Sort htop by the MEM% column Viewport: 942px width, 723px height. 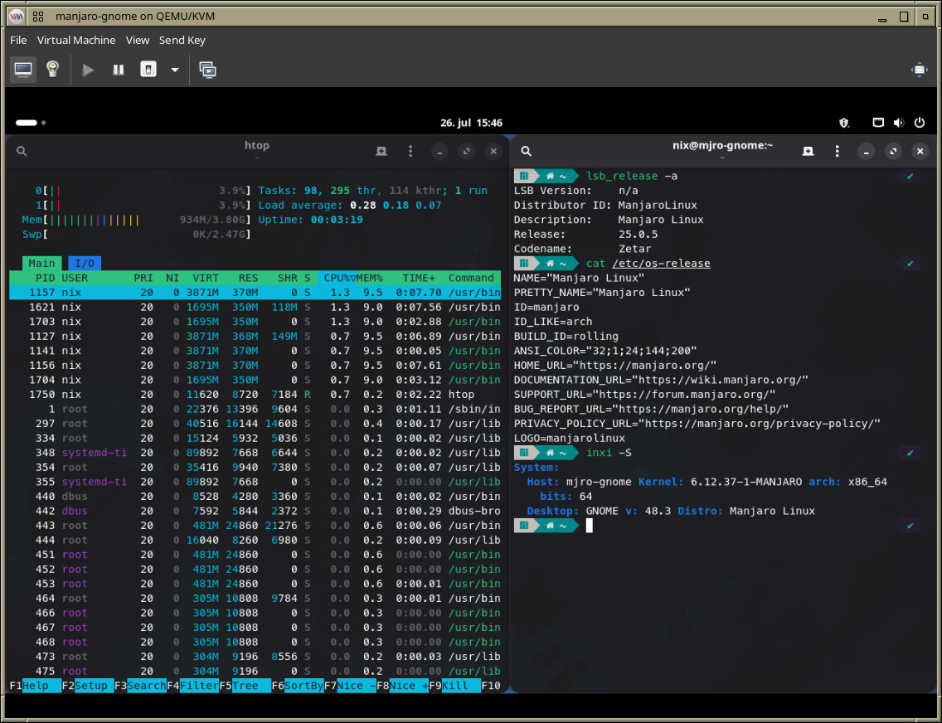pos(370,278)
